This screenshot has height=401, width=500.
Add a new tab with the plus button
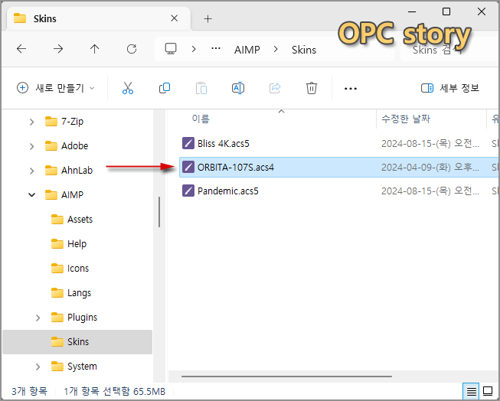[208, 19]
